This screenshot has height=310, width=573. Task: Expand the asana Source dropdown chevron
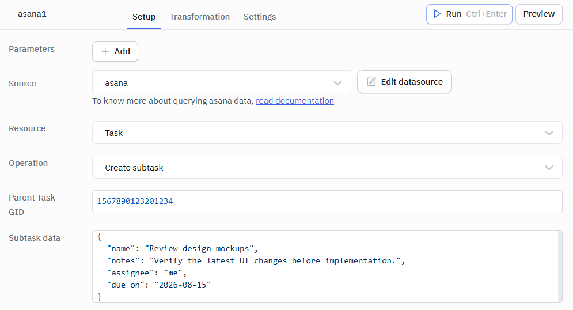tap(337, 83)
